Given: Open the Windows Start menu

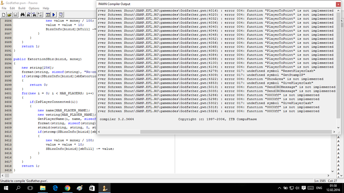Looking at the screenshot, I should click(6, 188).
